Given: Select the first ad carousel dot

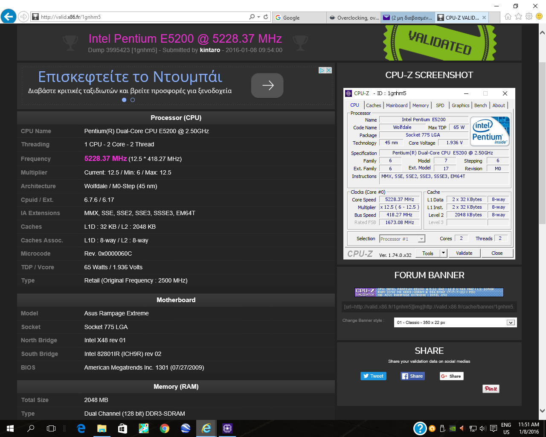Looking at the screenshot, I should pyautogui.click(x=124, y=100).
